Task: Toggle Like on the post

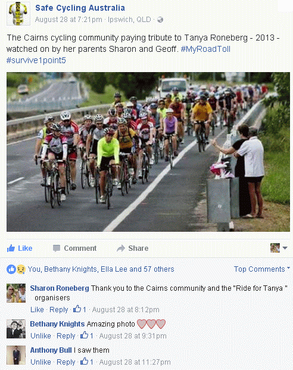Action: coord(20,248)
